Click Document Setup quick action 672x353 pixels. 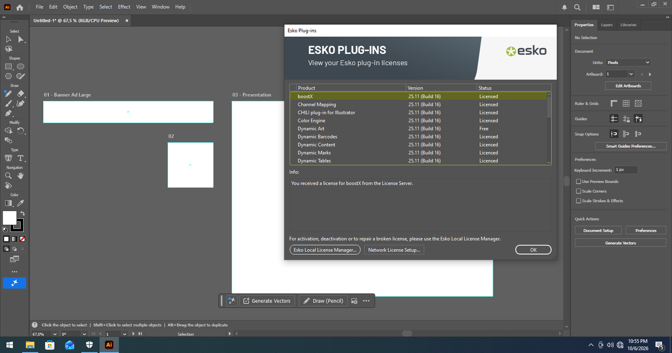(x=598, y=230)
